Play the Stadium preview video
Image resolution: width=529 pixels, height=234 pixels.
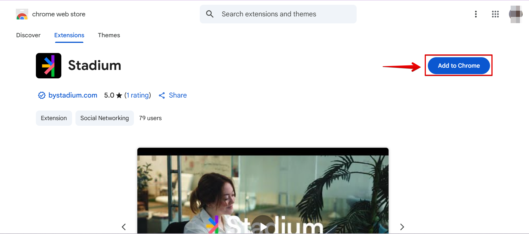[x=263, y=226]
